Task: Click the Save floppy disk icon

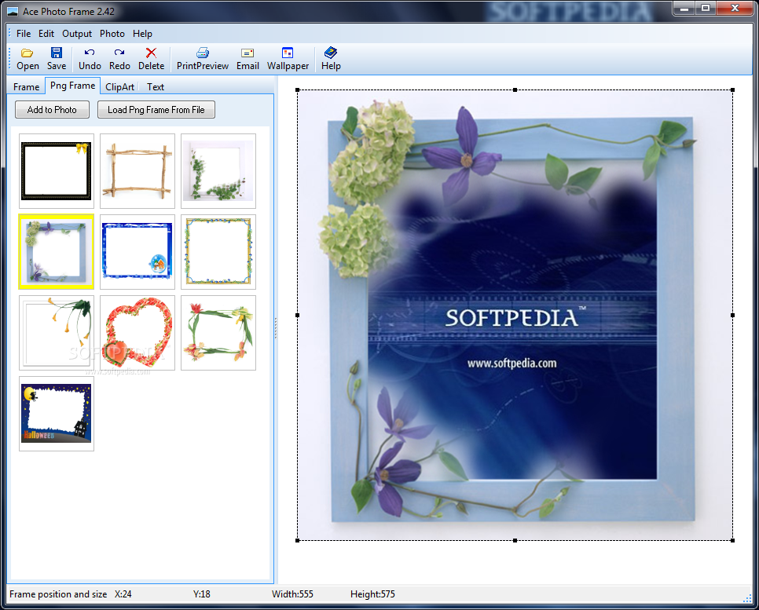Action: coord(56,53)
